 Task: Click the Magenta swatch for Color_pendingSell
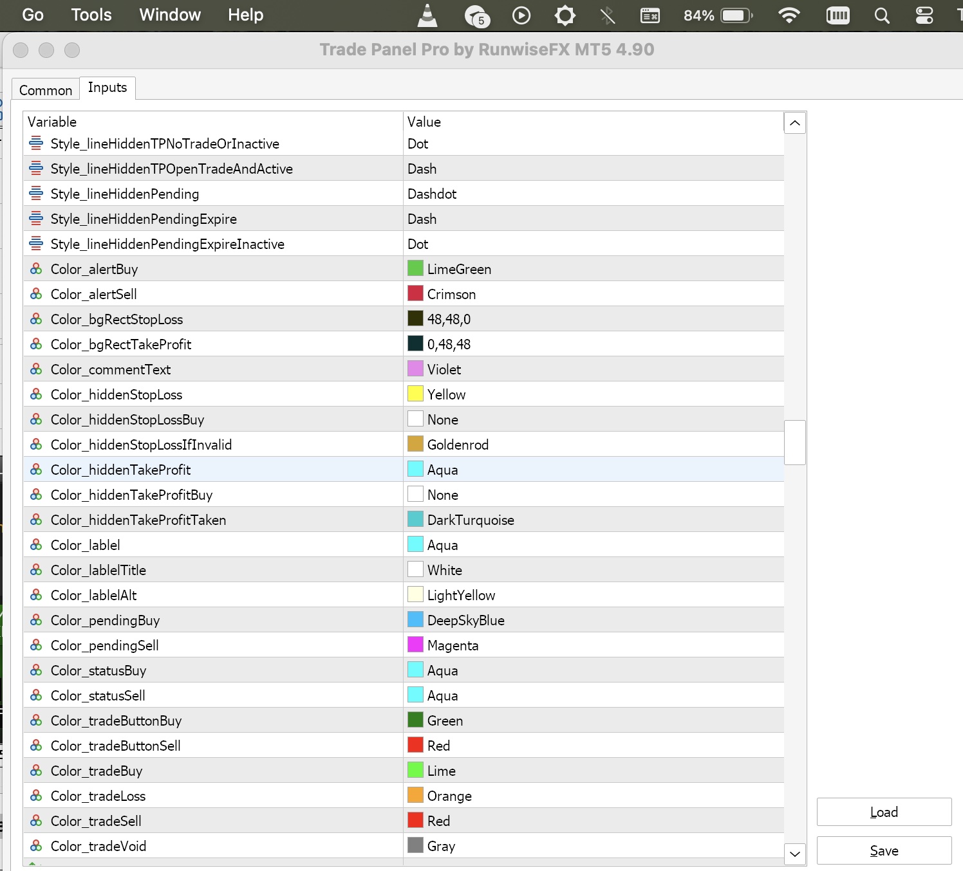415,645
